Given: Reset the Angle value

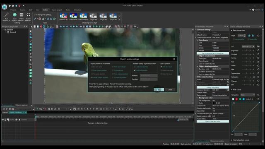Looking at the screenshot, I should (x=258, y=36).
